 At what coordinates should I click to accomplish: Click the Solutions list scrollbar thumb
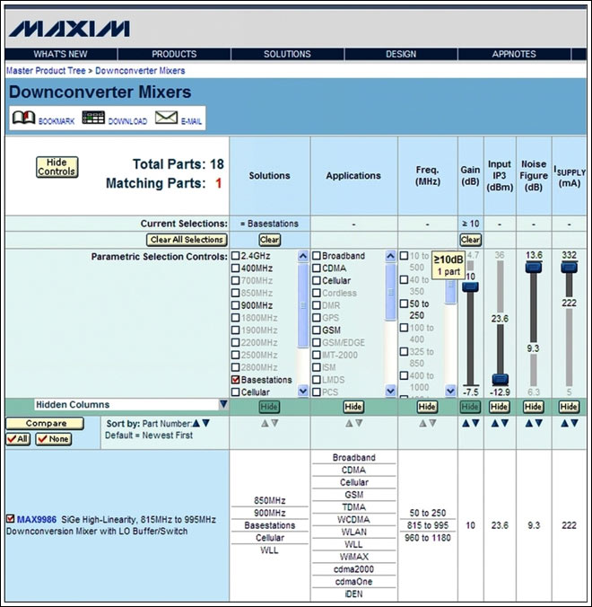click(x=303, y=305)
